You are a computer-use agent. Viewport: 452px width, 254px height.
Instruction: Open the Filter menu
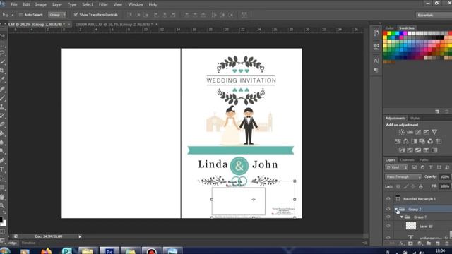pyautogui.click(x=103, y=4)
